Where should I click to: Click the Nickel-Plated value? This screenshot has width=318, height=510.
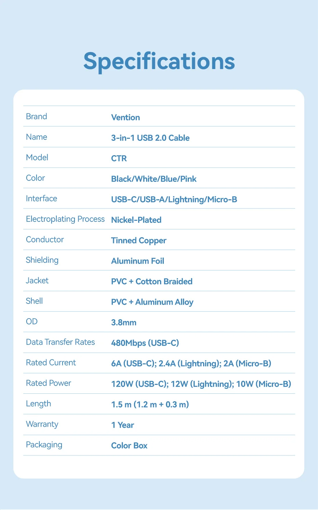(x=136, y=220)
